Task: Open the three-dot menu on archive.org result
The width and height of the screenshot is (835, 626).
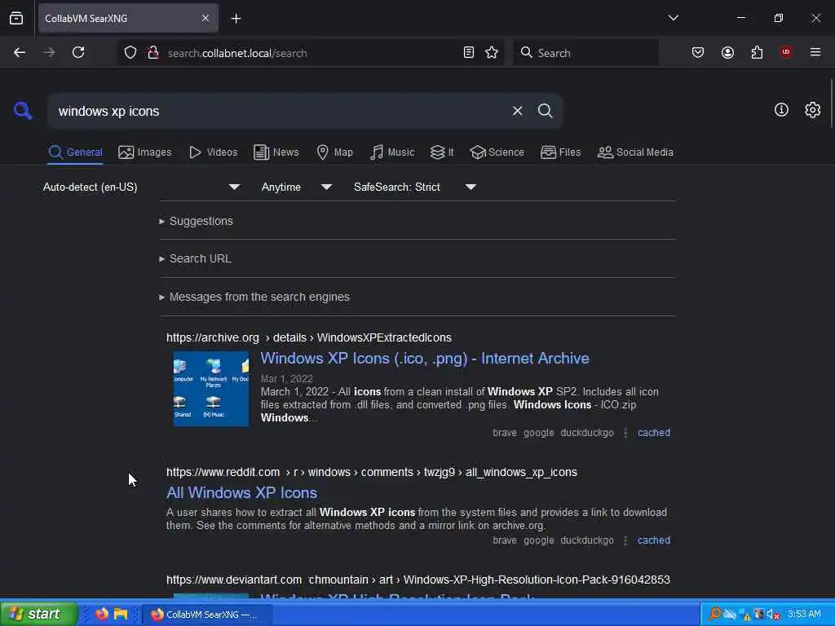Action: (625, 433)
